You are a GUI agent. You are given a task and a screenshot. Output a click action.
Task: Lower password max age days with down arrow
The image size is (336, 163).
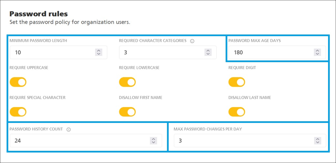317,54
